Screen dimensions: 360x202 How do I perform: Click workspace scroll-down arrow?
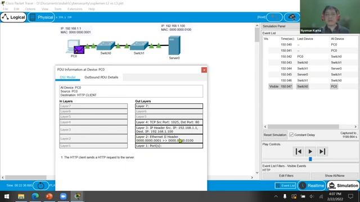(x=257, y=173)
